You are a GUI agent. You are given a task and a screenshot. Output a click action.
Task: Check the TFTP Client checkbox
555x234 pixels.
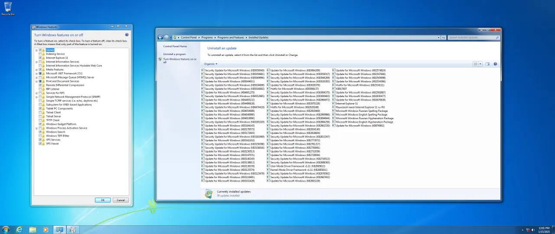40,120
